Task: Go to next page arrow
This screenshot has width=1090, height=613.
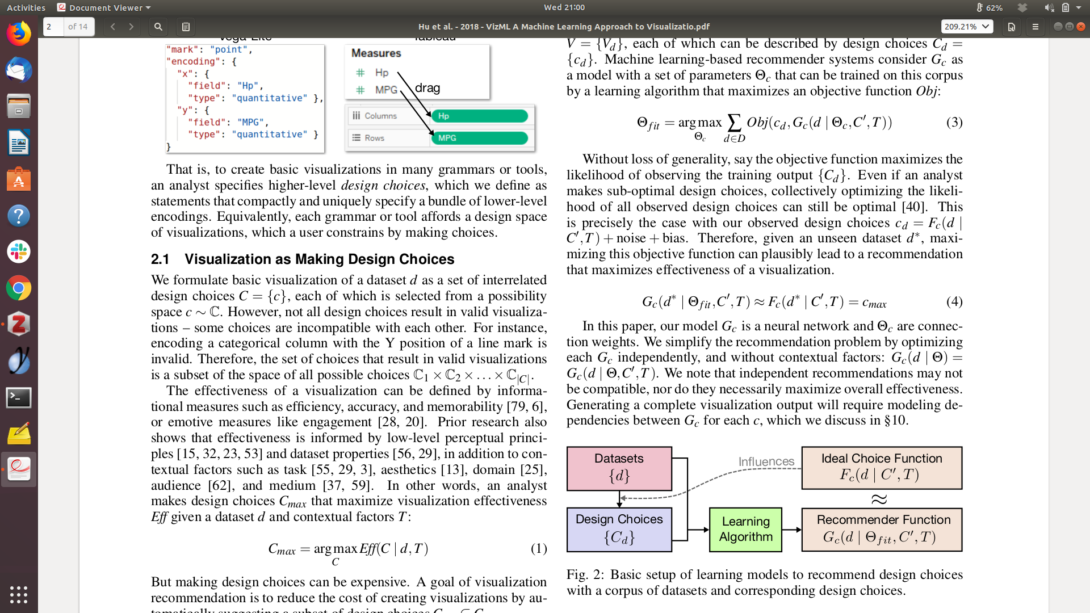Action: coord(131,27)
